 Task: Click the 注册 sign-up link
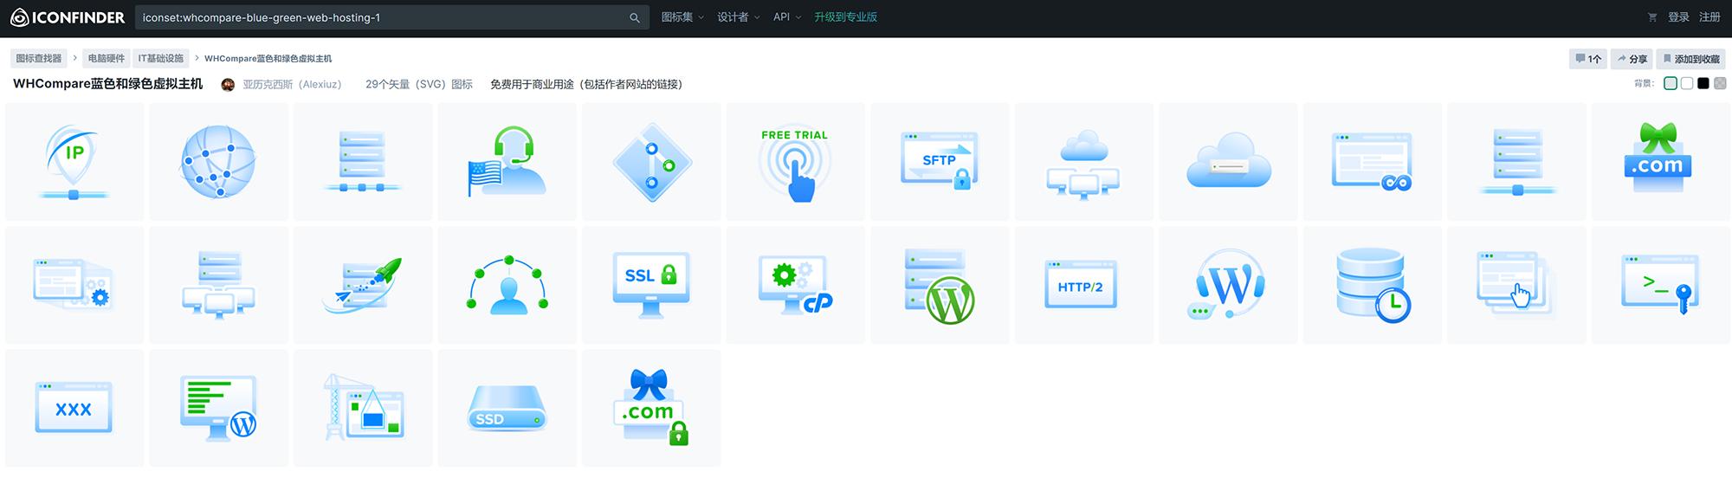pyautogui.click(x=1709, y=17)
